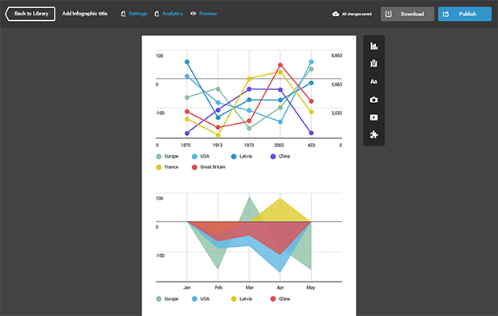This screenshot has width=498, height=316.
Task: Toggle Great Britain legend in line chart
Action: click(209, 167)
